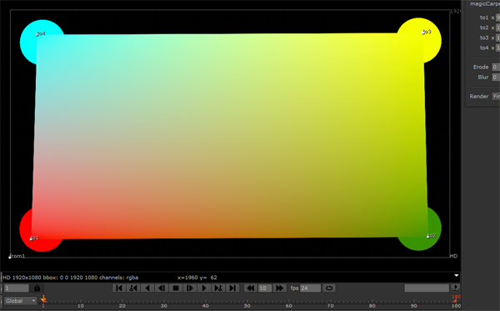Image resolution: width=500 pixels, height=311 pixels.
Task: Play backward in the viewer
Action: coord(147,288)
